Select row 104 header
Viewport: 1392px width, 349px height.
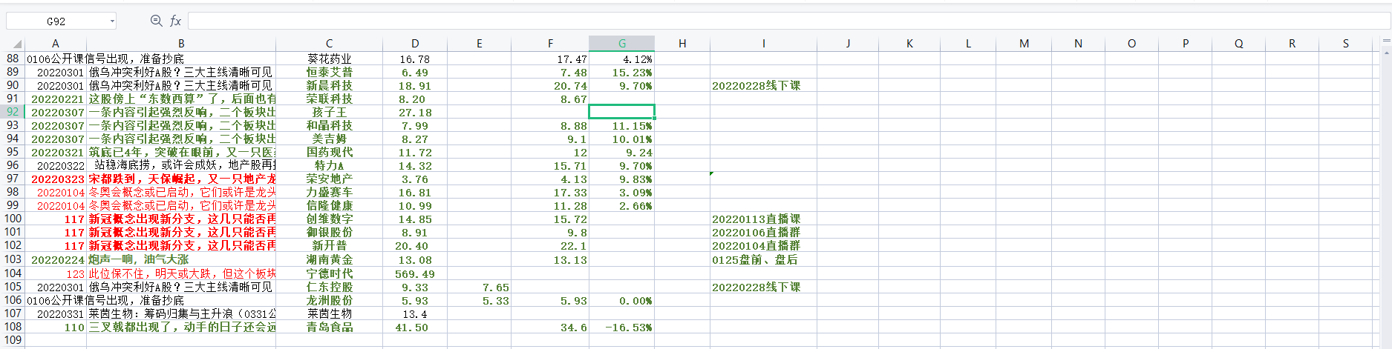click(13, 273)
